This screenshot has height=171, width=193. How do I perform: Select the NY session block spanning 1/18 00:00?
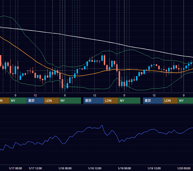(70, 101)
